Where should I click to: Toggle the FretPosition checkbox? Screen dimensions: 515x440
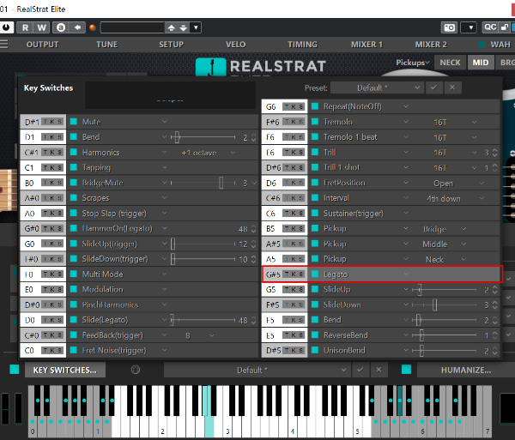315,183
